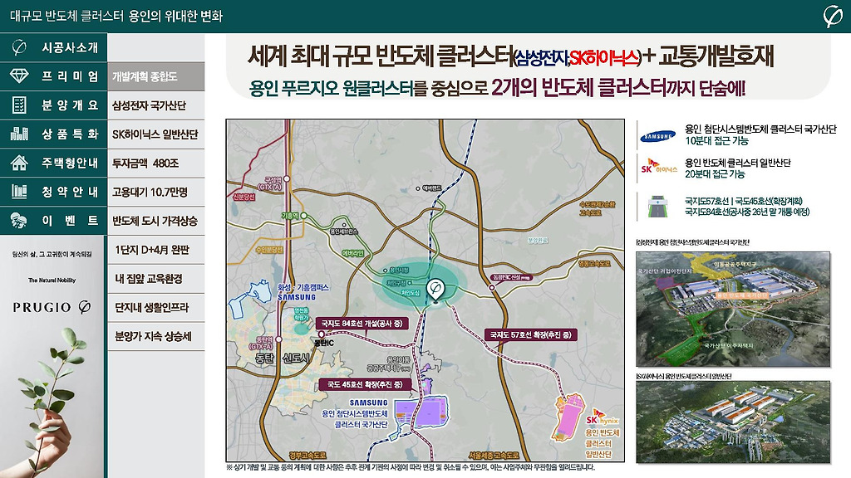Click the document icon beside 분양개요
The width and height of the screenshot is (851, 478).
point(19,105)
